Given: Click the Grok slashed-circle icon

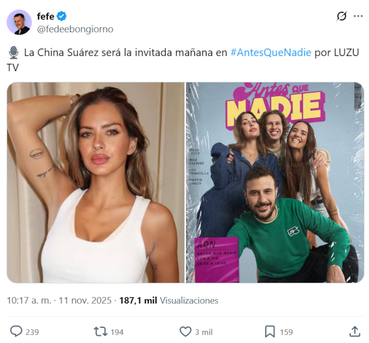Looking at the screenshot, I should tap(342, 16).
